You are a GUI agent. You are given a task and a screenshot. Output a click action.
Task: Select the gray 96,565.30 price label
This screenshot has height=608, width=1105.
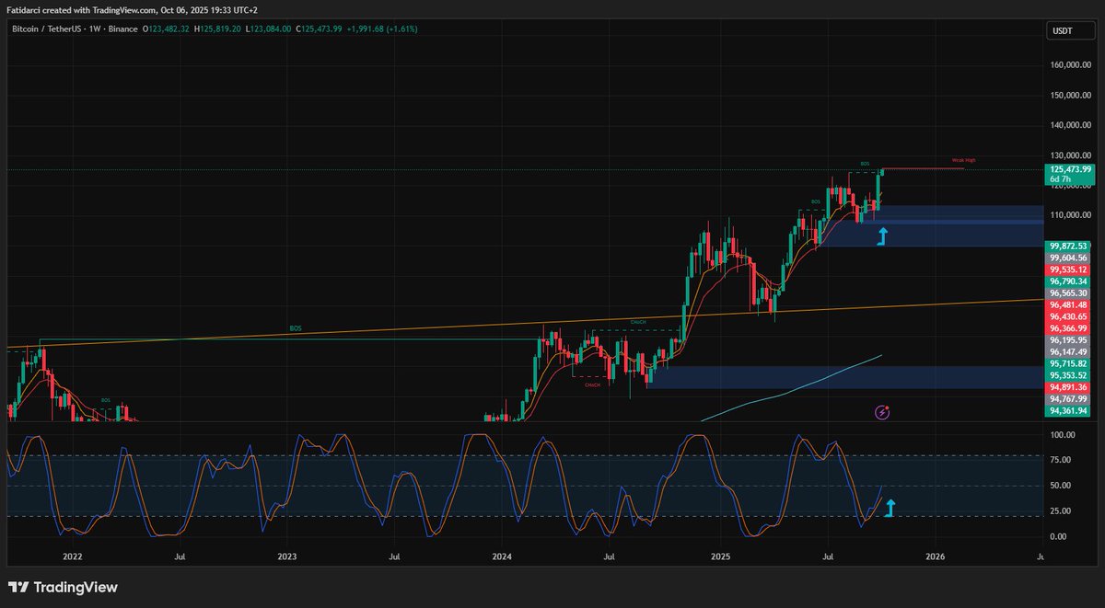[x=1069, y=293]
